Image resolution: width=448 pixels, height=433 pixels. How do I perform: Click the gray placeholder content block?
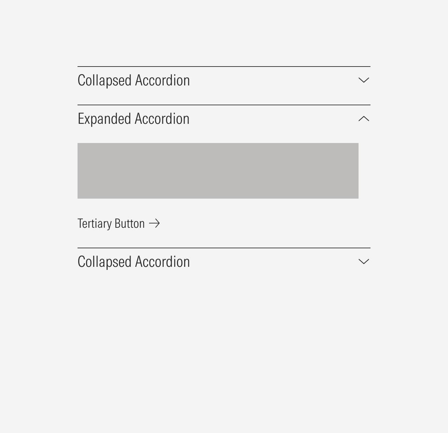point(218,170)
